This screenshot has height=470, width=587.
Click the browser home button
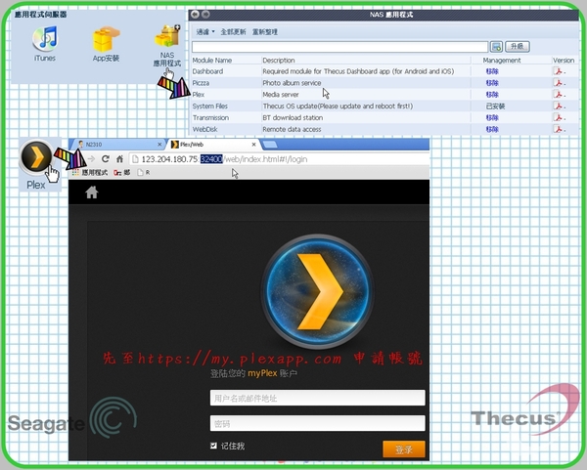[119, 159]
